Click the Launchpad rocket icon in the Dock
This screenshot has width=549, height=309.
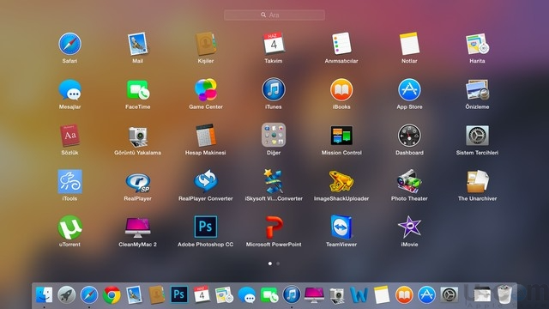coord(67,294)
